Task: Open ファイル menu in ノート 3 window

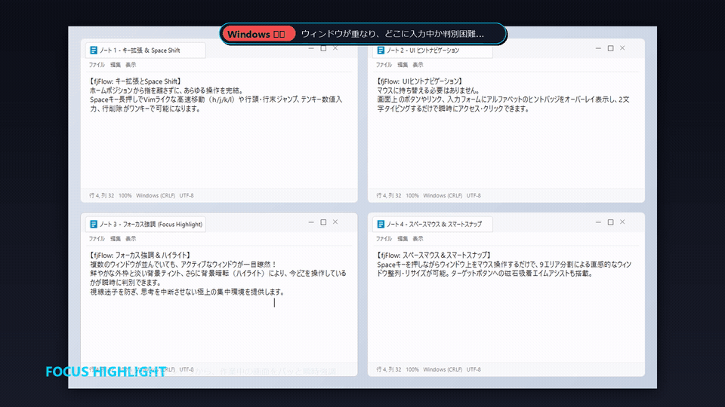Action: pos(97,239)
